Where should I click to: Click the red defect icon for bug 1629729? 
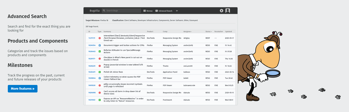100,38
